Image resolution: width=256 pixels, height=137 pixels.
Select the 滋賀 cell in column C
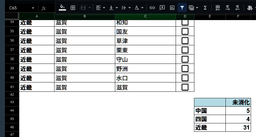[x=145, y=87]
